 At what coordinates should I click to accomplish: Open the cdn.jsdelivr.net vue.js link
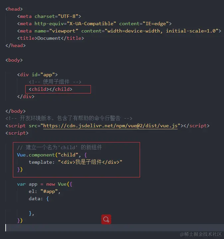click(110, 126)
